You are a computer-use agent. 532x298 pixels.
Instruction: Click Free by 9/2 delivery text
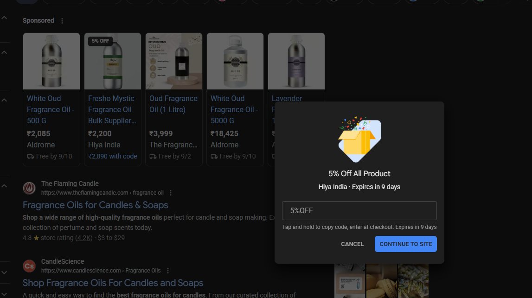pyautogui.click(x=170, y=156)
